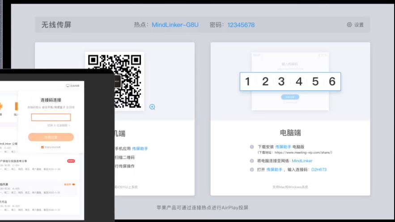Click the hotspot name MindLinker-G8U
Screen dimensions: 395x222
pyautogui.click(x=175, y=25)
